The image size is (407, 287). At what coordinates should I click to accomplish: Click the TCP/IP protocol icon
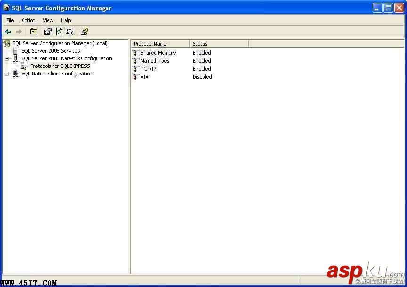click(x=136, y=69)
